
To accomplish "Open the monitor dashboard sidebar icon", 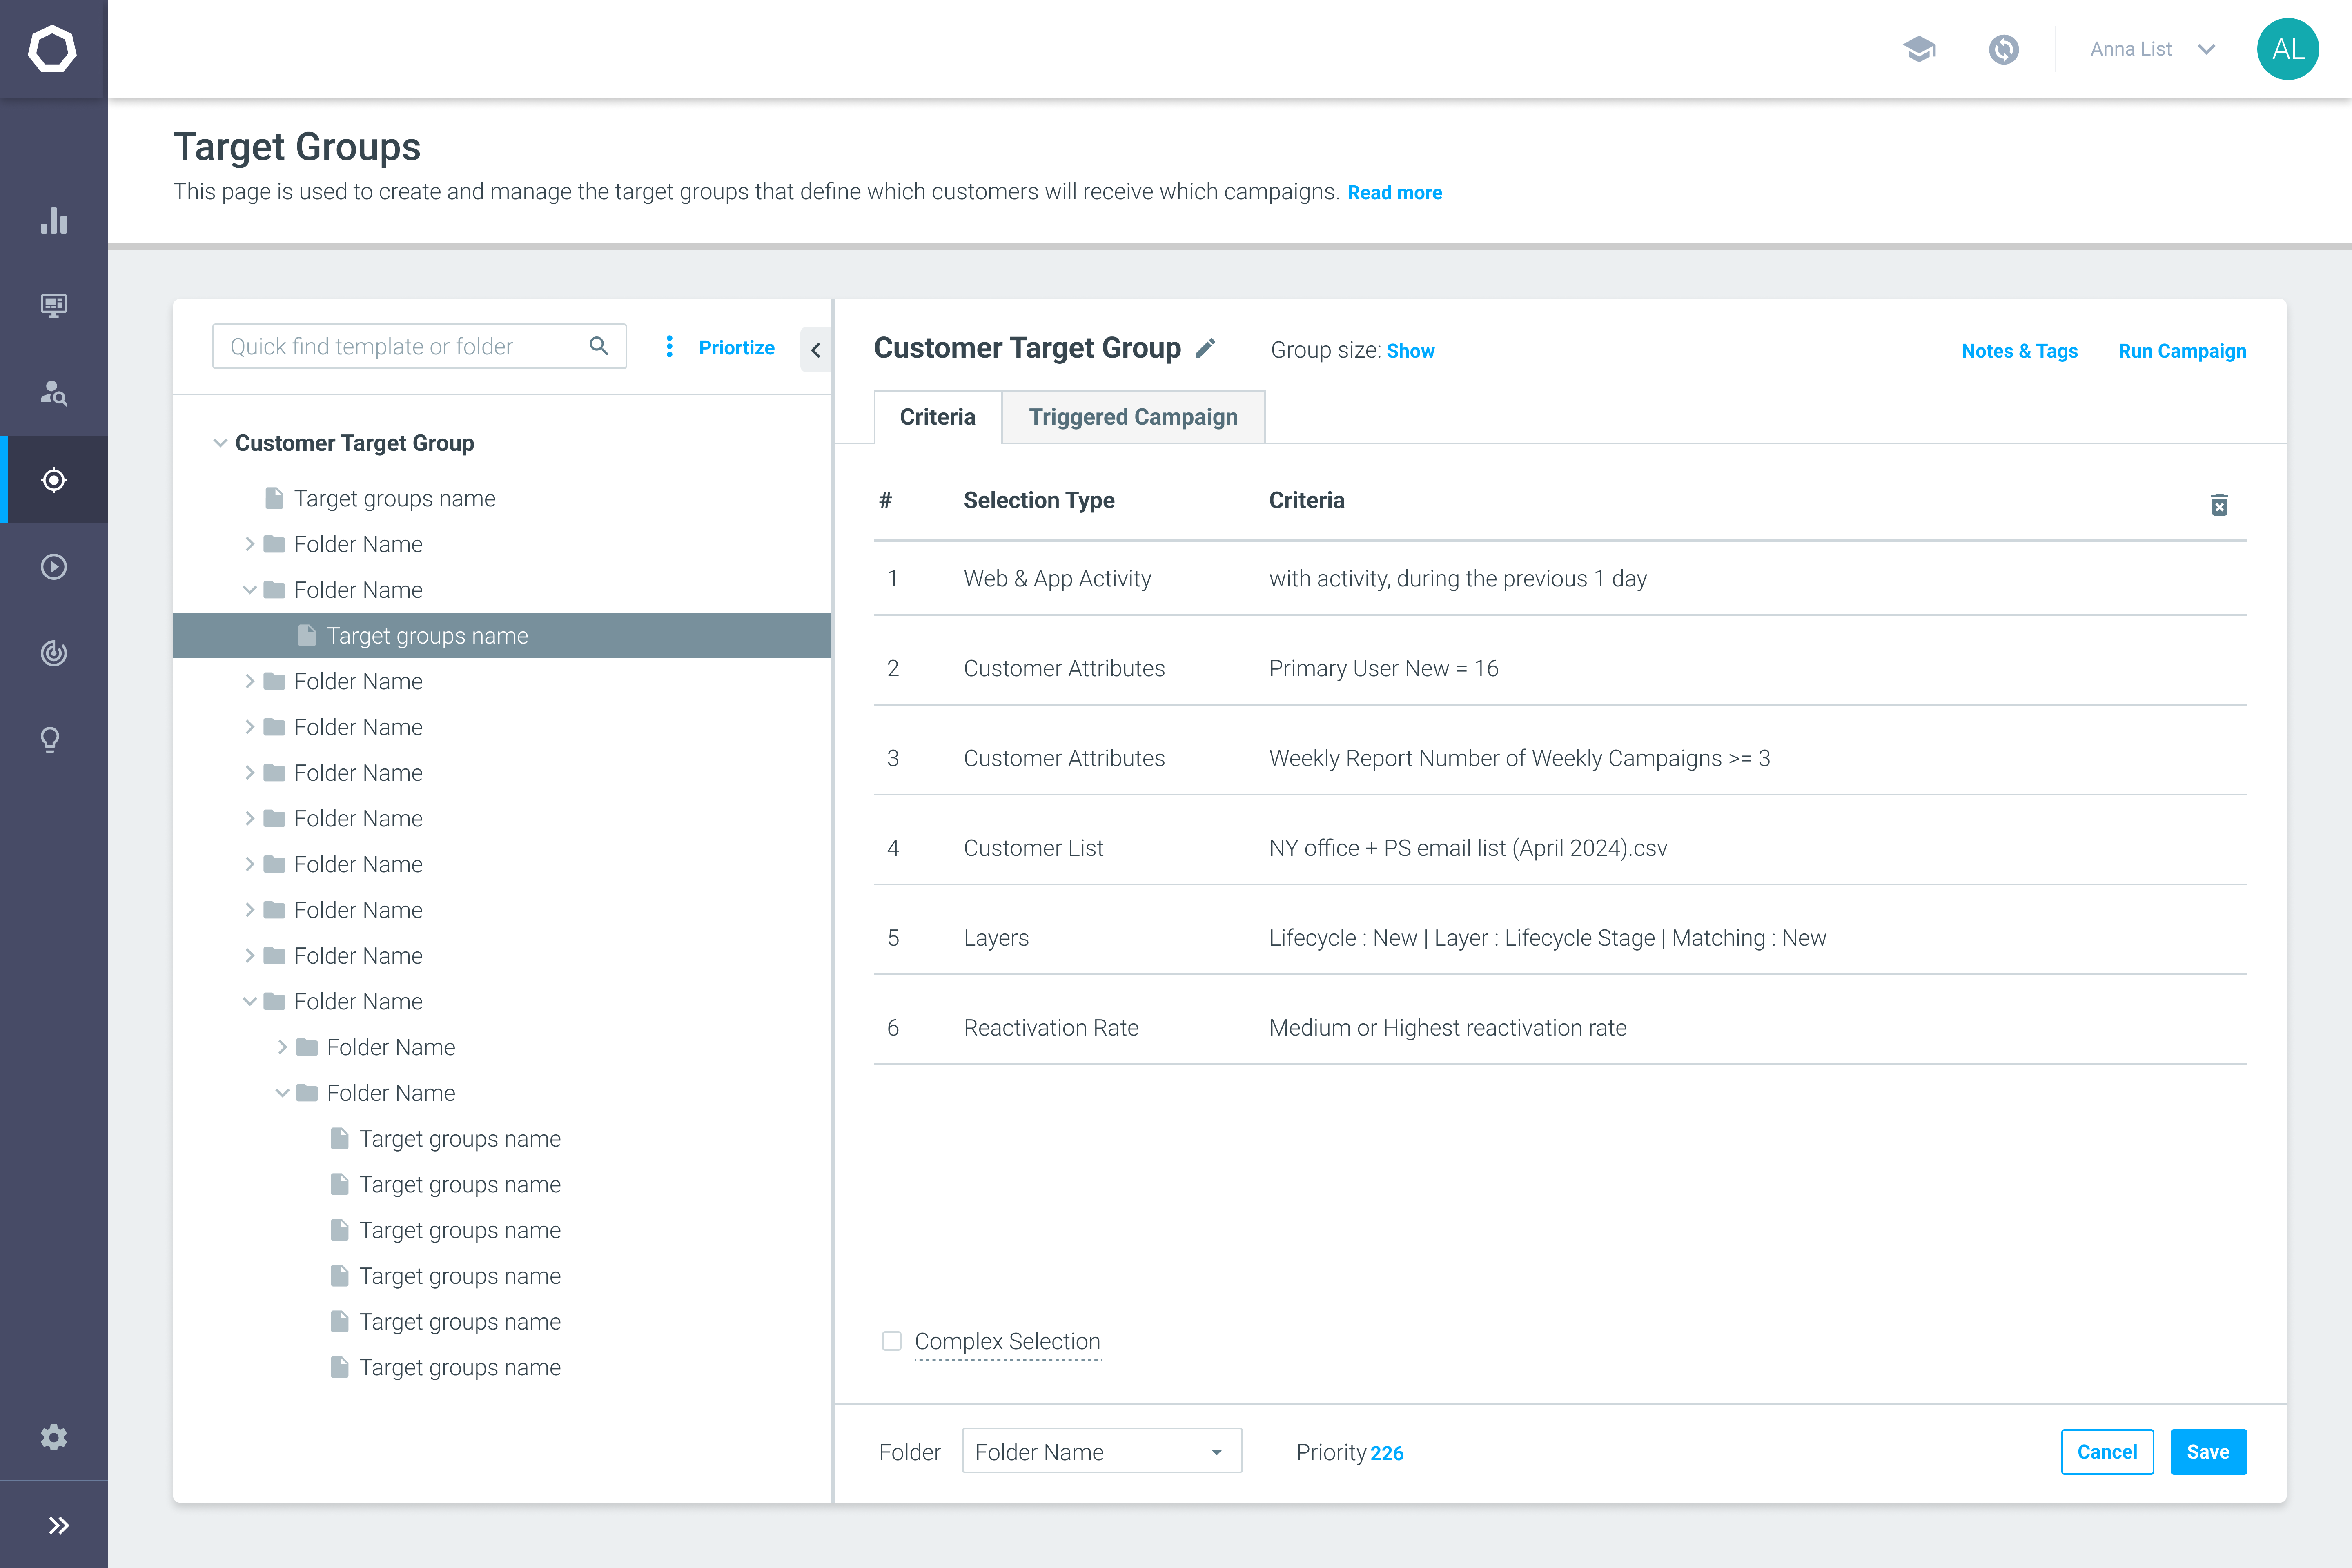I will coord(54,305).
